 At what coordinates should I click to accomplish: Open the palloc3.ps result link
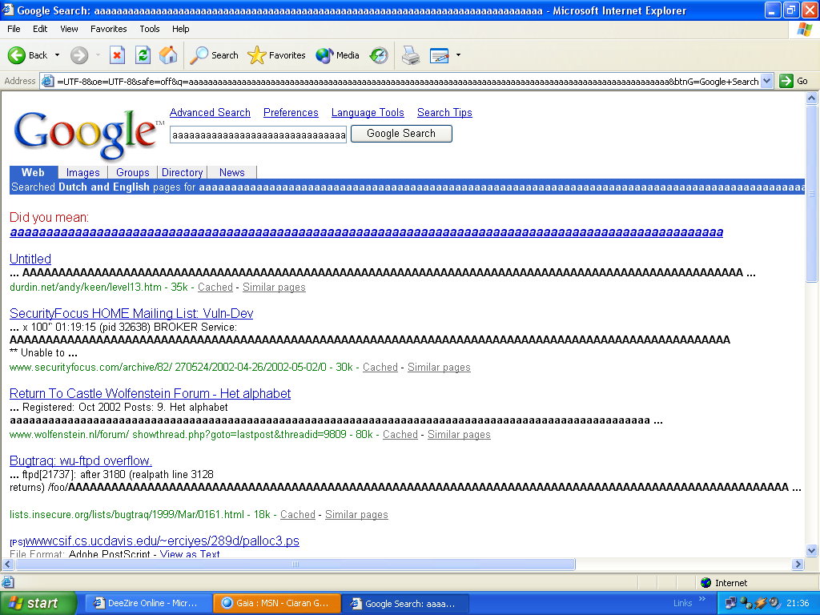(x=162, y=541)
